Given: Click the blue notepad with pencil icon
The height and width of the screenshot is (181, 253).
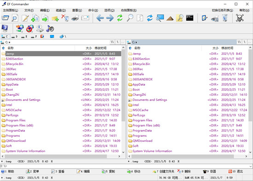Looking at the screenshot, I should 205,18.
